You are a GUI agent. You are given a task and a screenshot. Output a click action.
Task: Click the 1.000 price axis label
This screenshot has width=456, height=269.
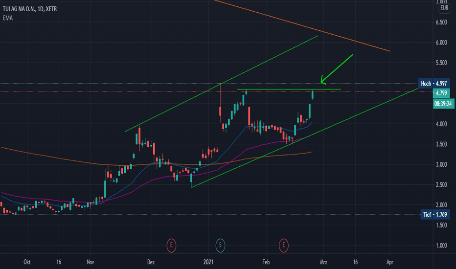tap(441, 246)
